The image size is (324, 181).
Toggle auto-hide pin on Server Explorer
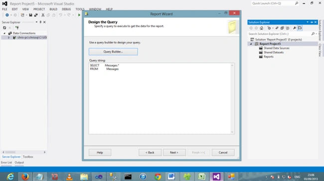(40, 22)
